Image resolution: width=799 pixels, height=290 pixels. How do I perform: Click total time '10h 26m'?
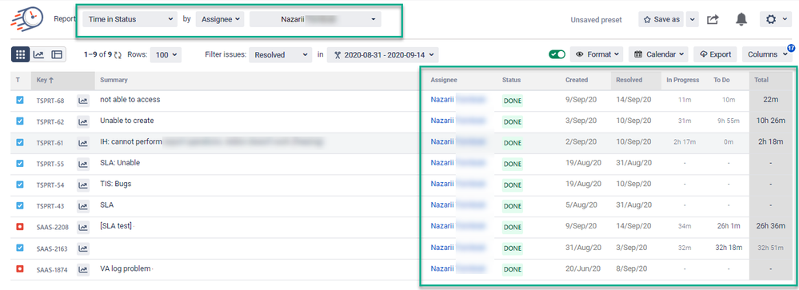[770, 121]
